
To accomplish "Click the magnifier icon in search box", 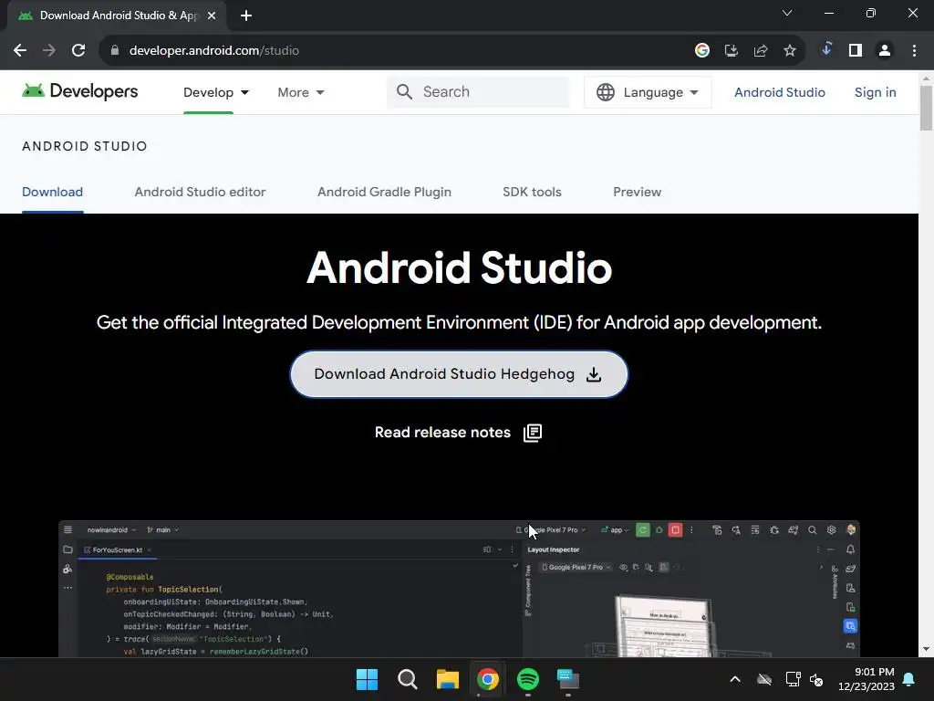I will point(404,92).
